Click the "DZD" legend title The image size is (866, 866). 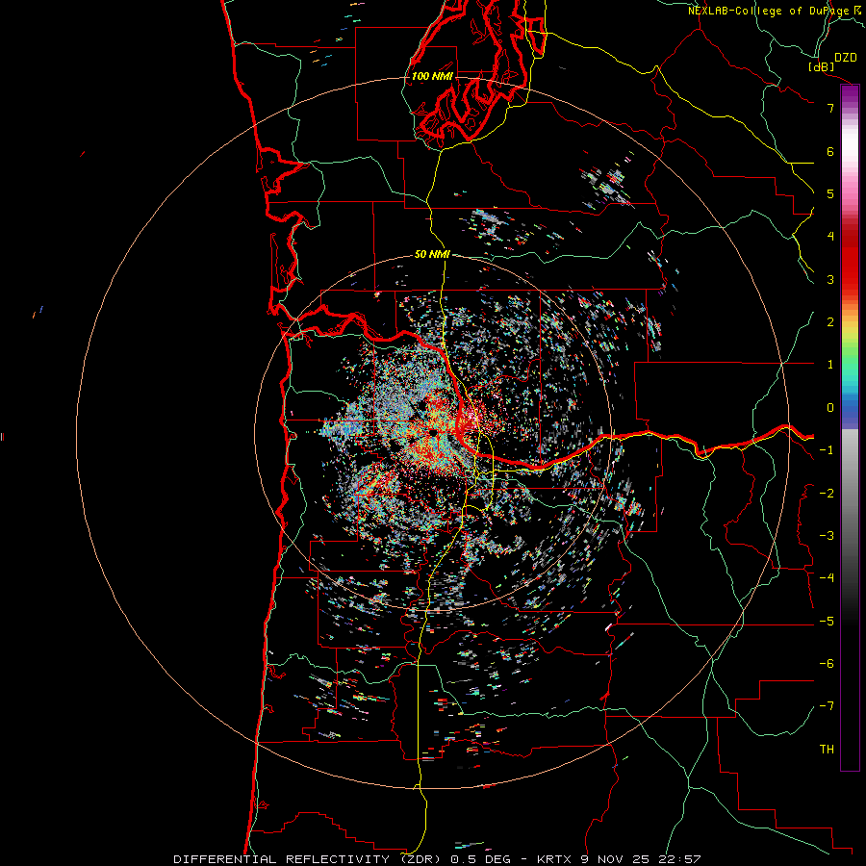pos(846,58)
